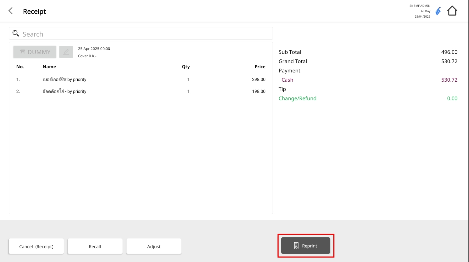Image resolution: width=469 pixels, height=262 pixels.
Task: Click the SK SMF ADMIN user info
Action: click(x=420, y=6)
